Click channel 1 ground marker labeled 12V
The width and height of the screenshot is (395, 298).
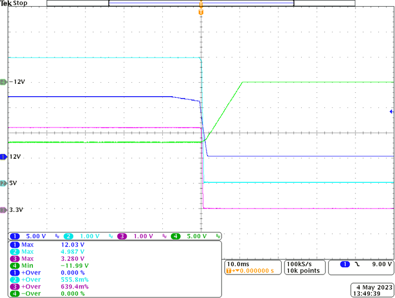pos(3,157)
